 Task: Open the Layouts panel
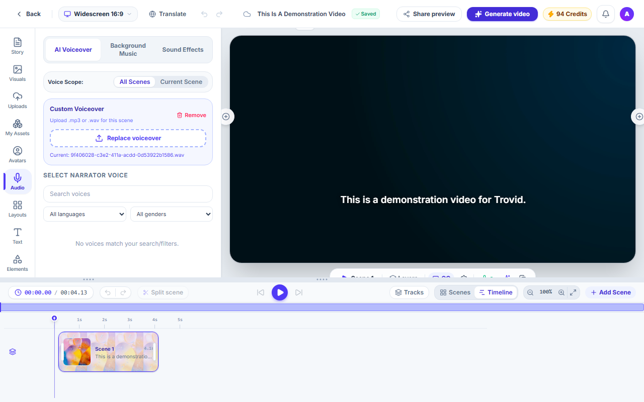tap(18, 209)
